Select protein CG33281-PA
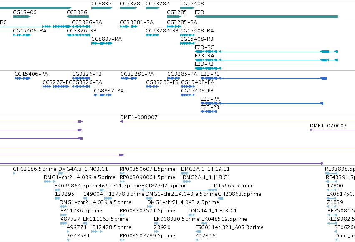Image resolution: width=355 pixels, height=242 pixels. click(x=129, y=78)
